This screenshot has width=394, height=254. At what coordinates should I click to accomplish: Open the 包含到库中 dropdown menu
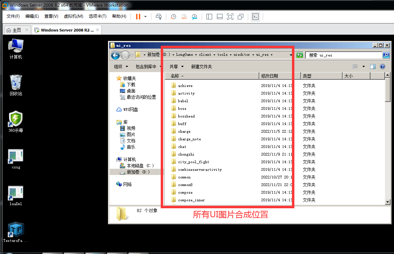tap(148, 67)
